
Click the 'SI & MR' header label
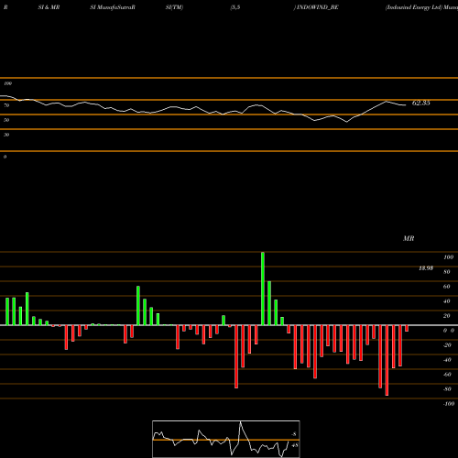point(49,7)
